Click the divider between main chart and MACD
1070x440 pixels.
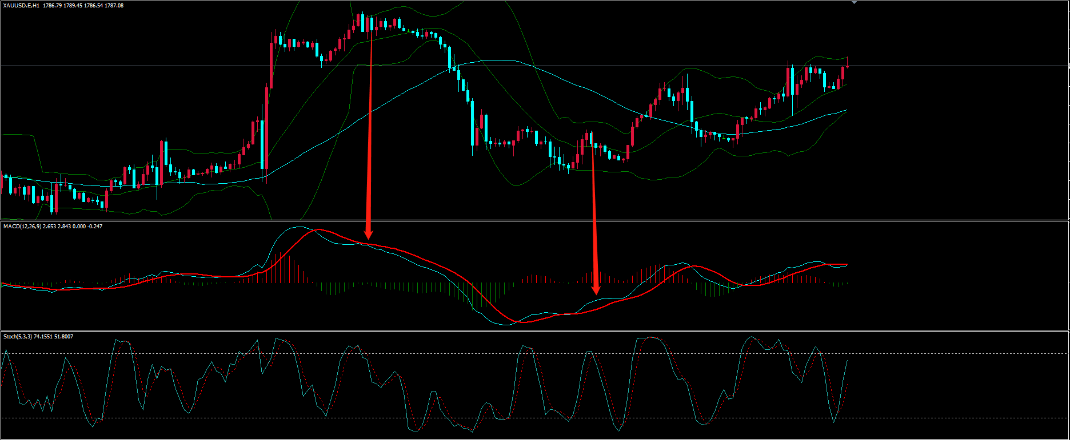pos(514,220)
